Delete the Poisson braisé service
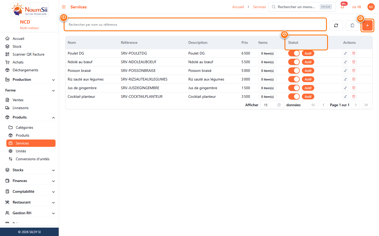The height and width of the screenshot is (236, 379). [354, 71]
